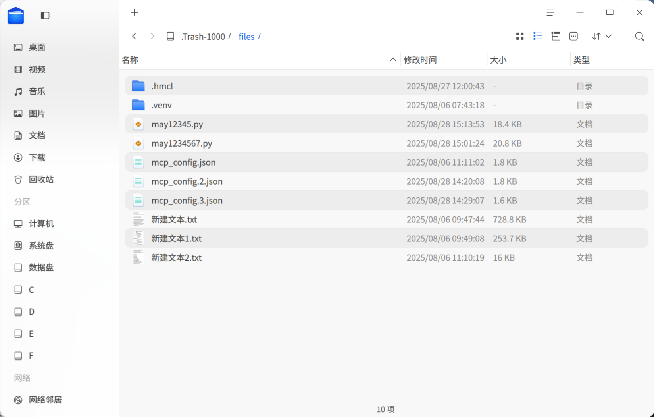654x417 pixels.
Task: Select mcp_config.2.json file icon
Action: tap(138, 181)
